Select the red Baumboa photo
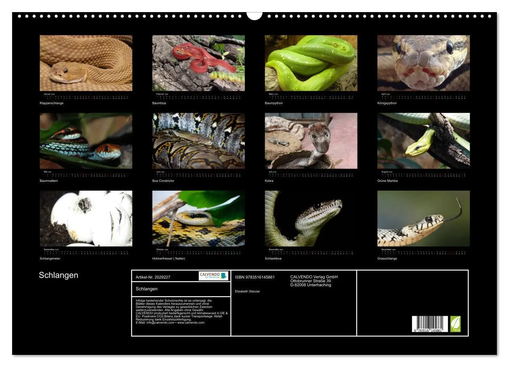509x367 pixels. pyautogui.click(x=198, y=63)
